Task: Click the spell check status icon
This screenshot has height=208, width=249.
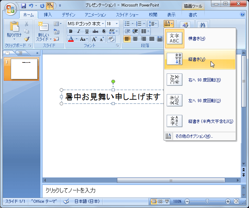Action: (66, 201)
